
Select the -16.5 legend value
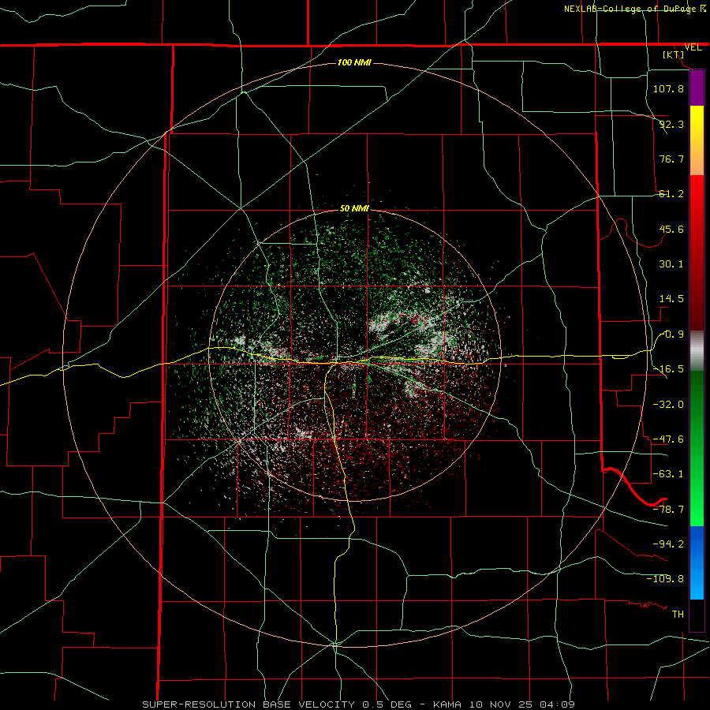pos(668,369)
